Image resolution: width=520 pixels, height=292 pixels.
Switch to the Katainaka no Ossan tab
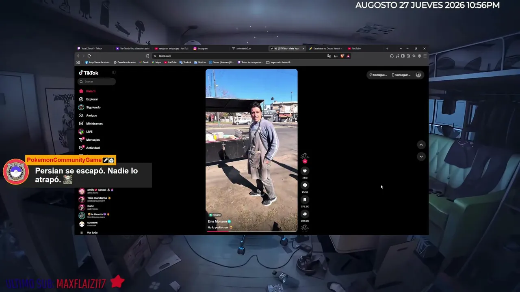tap(325, 49)
